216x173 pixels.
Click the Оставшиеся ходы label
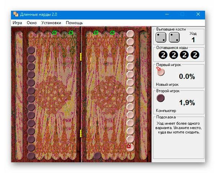[172, 48]
